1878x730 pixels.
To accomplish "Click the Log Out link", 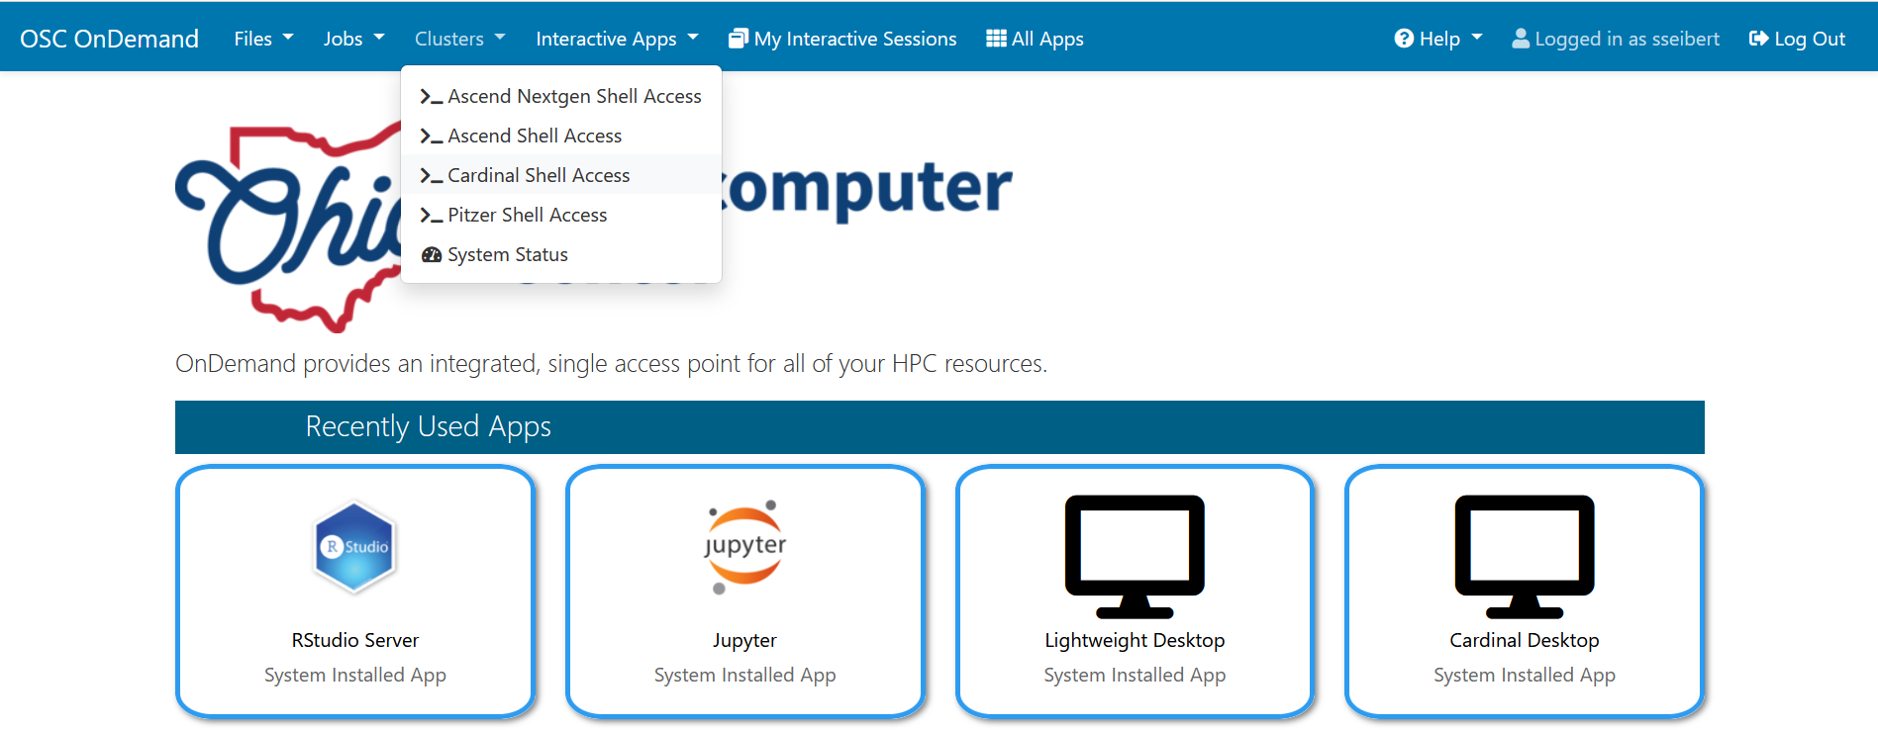I will tap(1797, 39).
